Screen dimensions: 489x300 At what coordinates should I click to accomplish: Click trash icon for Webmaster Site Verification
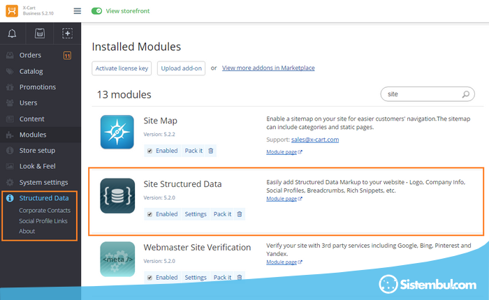click(x=240, y=277)
